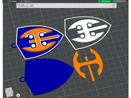Select the Assemble tool
Screen dimensions: 131x98
point(102,6)
